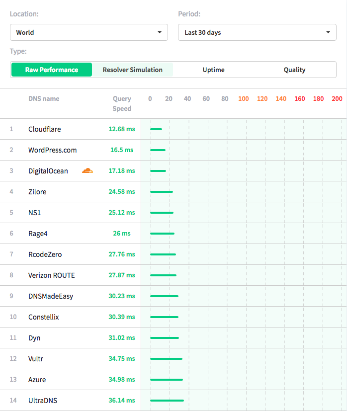Click the NS1 provider name
This screenshot has height=411, width=347.
click(x=35, y=213)
